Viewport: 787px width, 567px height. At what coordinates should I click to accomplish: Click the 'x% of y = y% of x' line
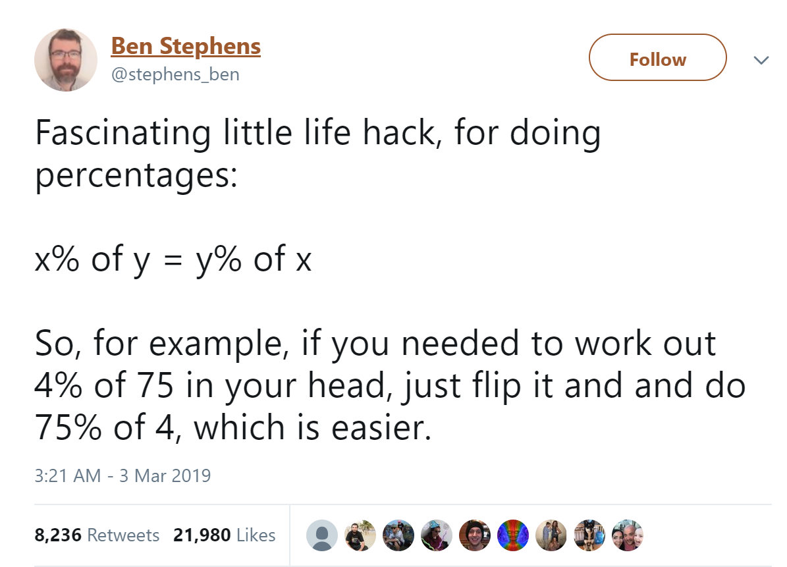pos(173,260)
